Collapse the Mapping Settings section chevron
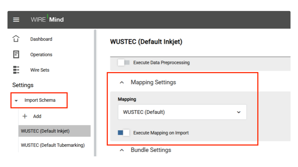Viewport: 298px width, 167px height. tap(122, 82)
